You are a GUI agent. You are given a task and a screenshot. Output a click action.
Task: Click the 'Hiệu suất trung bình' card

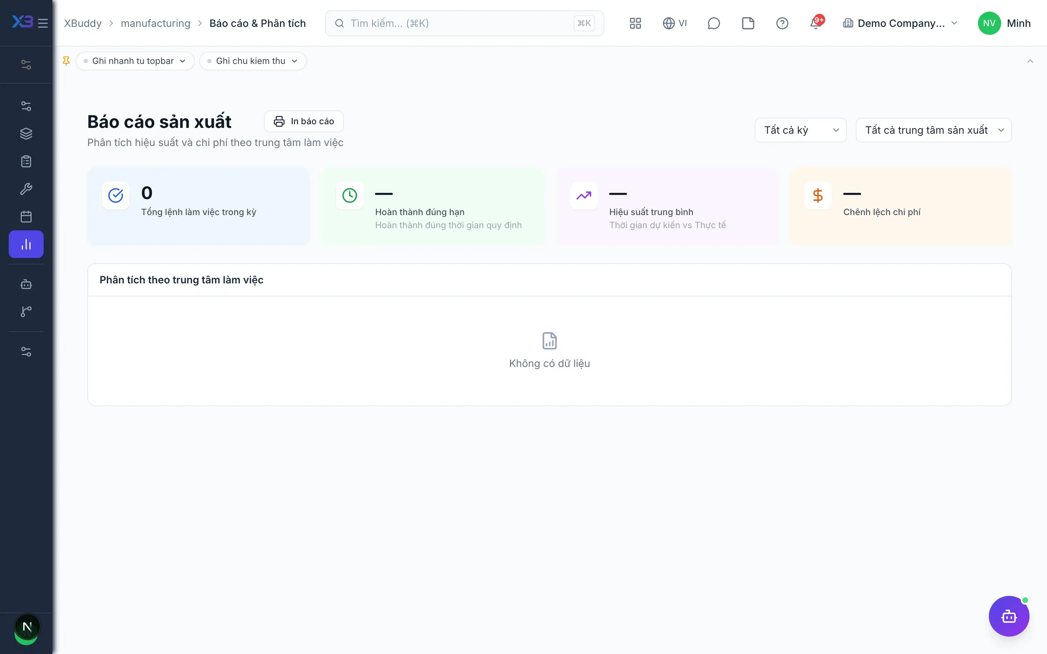[667, 206]
